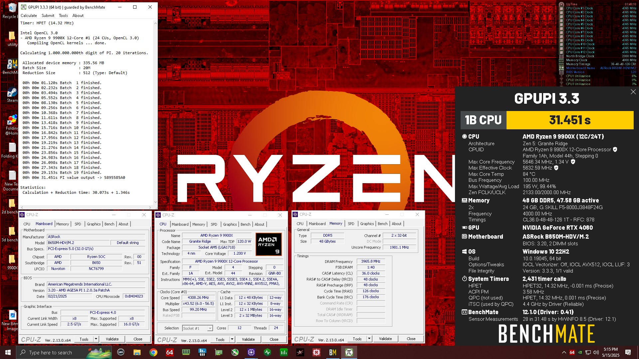Click the network icon in system tray
639x359 pixels.
pos(588,352)
